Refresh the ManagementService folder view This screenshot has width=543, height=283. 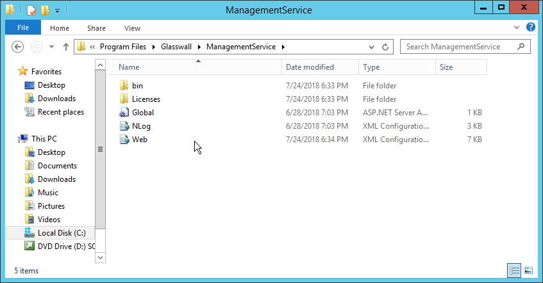point(385,47)
